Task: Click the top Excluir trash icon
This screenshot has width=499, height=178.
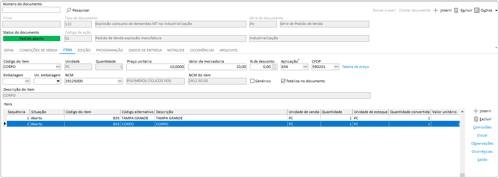Action: coord(456,10)
